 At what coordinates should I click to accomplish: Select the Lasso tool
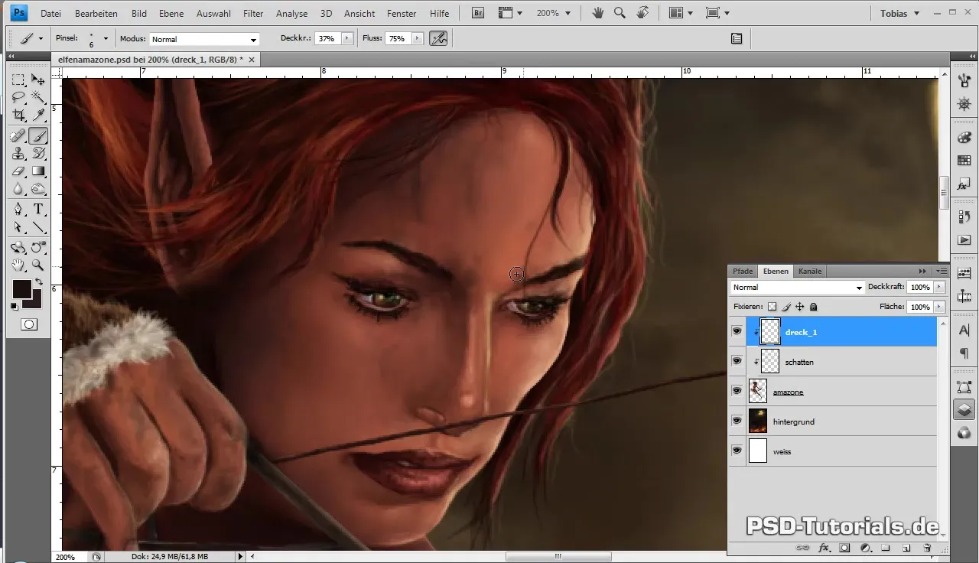tap(18, 97)
